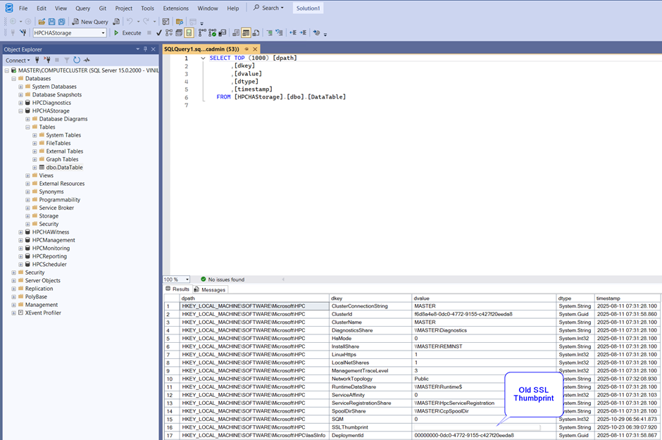Click the Increase Indent toolbar icon
This screenshot has width=662, height=440.
coord(304,32)
